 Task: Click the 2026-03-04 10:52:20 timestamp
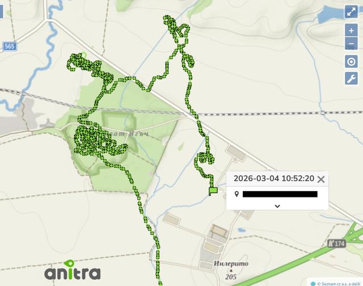(274, 179)
